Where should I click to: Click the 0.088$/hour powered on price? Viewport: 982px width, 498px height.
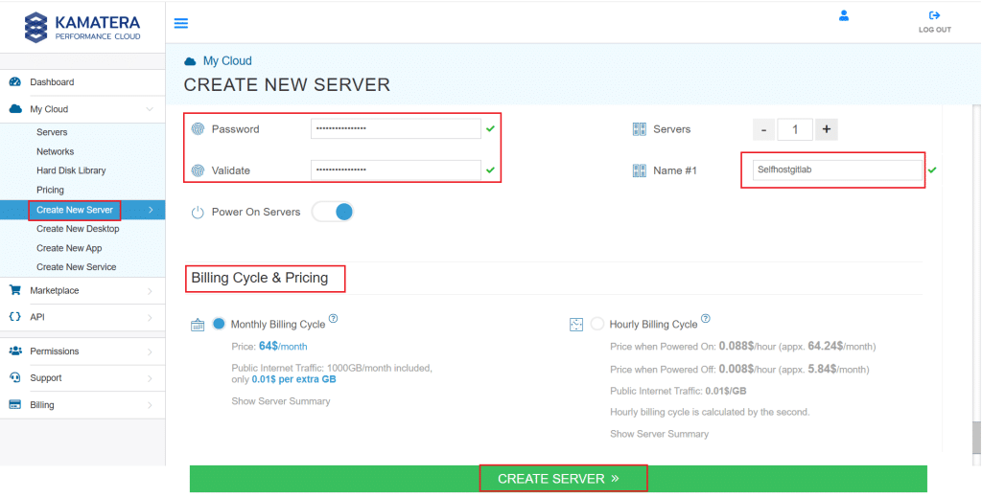[x=746, y=346]
